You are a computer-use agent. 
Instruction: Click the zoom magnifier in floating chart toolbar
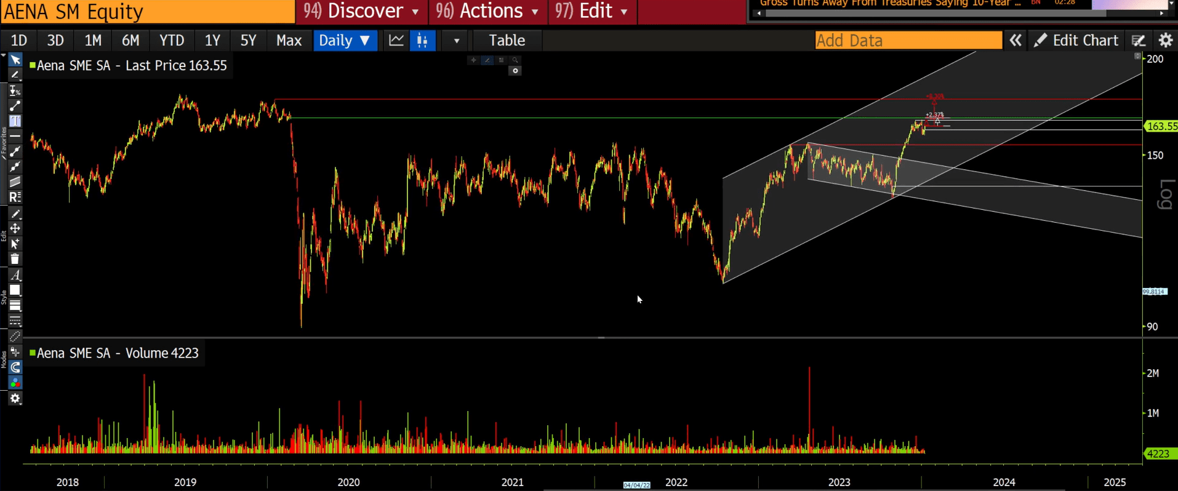pyautogui.click(x=515, y=60)
